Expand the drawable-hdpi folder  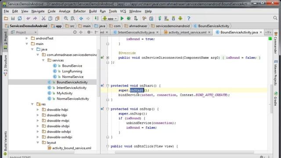click(x=38, y=110)
